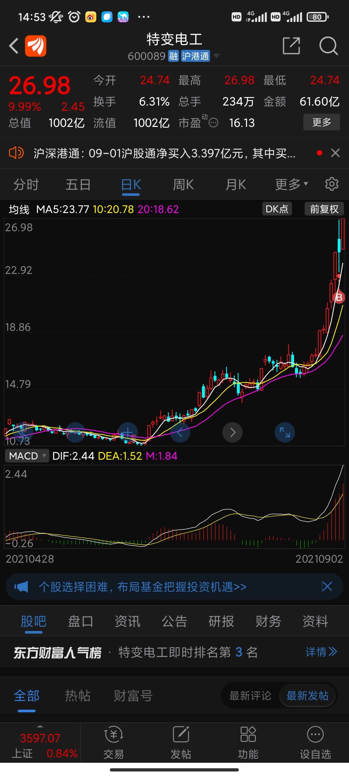The width and height of the screenshot is (349, 777).
Task: Tap the Weibo notification icon
Action: point(91,17)
